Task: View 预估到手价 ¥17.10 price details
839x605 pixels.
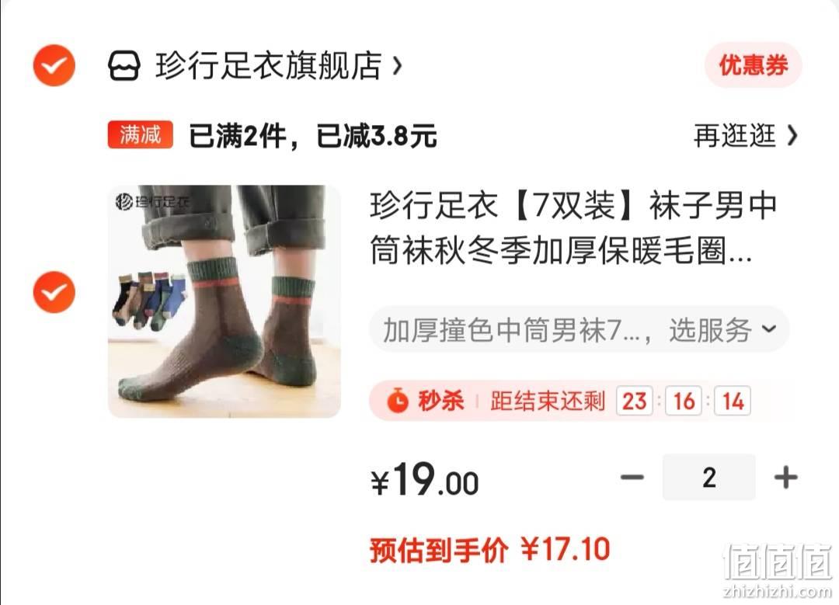Action: coord(489,550)
